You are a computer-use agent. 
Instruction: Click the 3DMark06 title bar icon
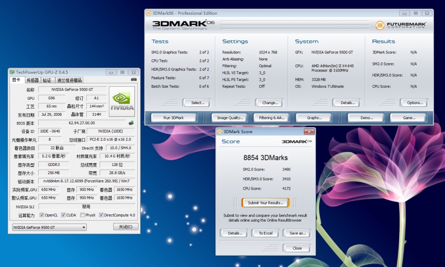pyautogui.click(x=149, y=13)
